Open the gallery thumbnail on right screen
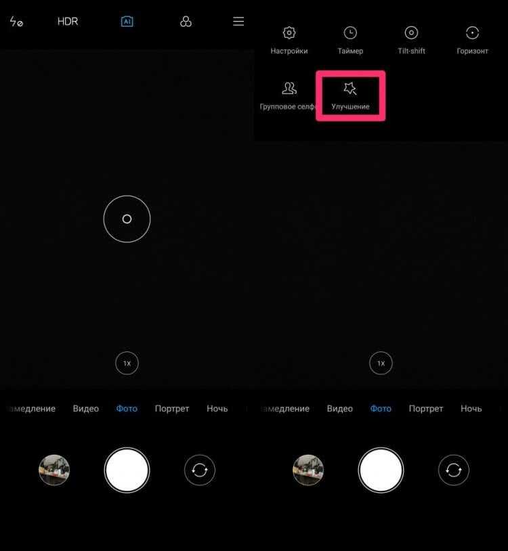Image resolution: width=508 pixels, height=551 pixels. point(308,470)
